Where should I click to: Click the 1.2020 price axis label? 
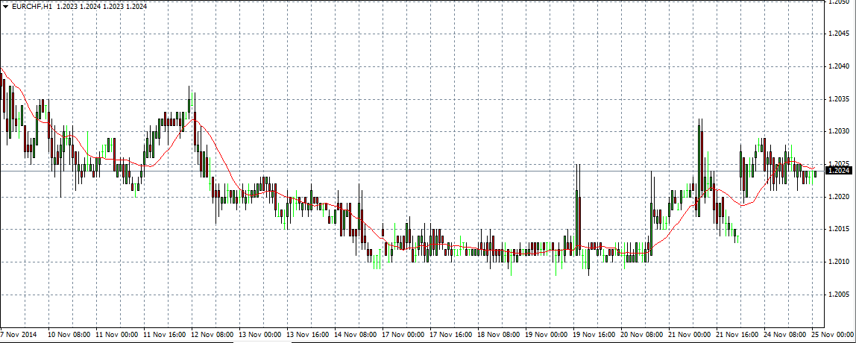[x=840, y=197]
